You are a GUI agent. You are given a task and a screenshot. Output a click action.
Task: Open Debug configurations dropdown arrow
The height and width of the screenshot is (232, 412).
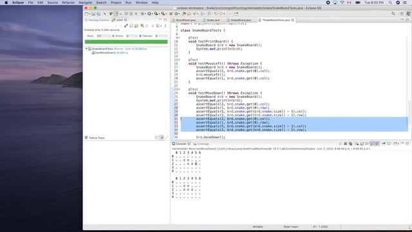(145, 14)
